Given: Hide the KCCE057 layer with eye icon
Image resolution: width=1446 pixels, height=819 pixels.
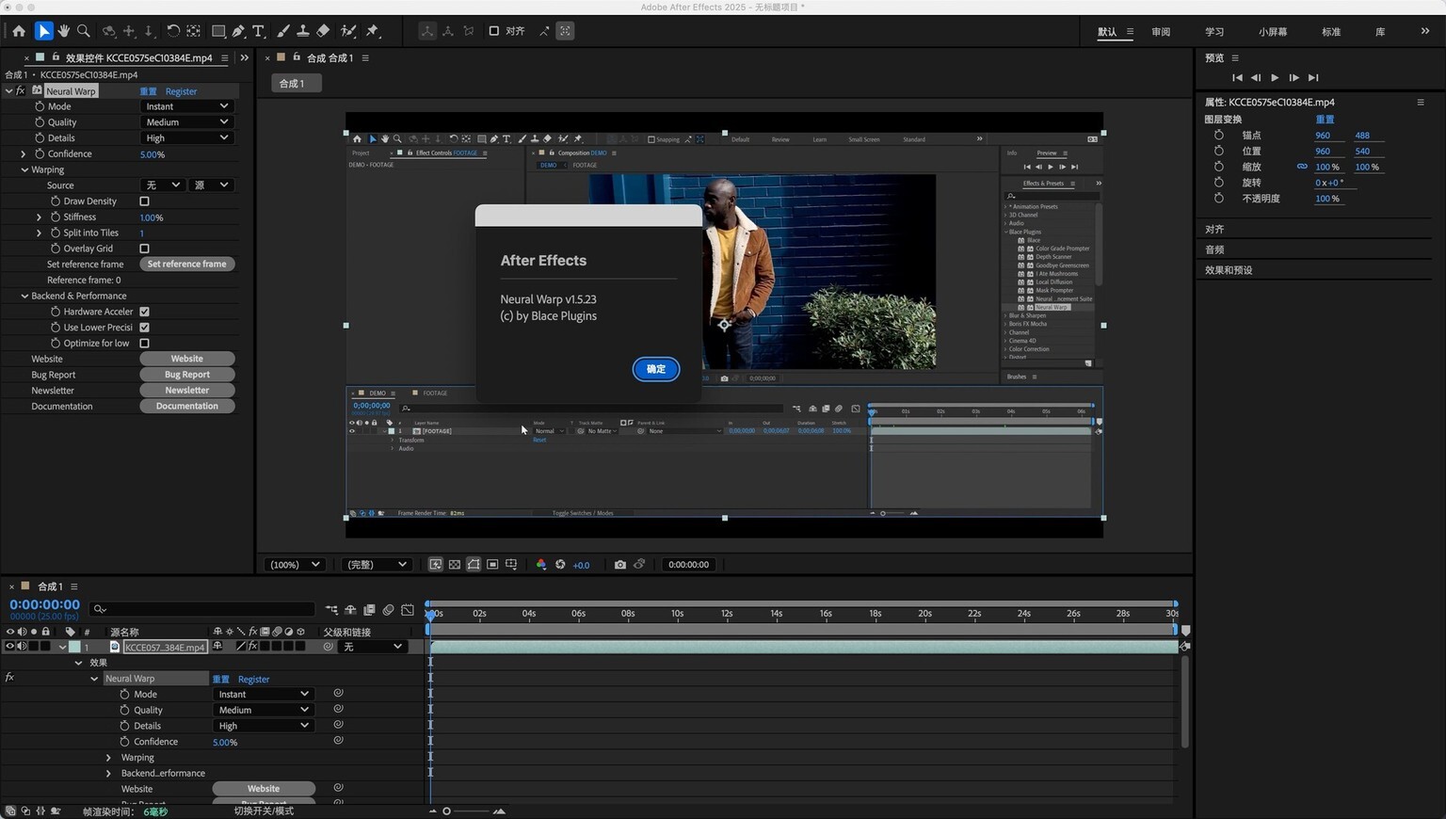Looking at the screenshot, I should 10,647.
